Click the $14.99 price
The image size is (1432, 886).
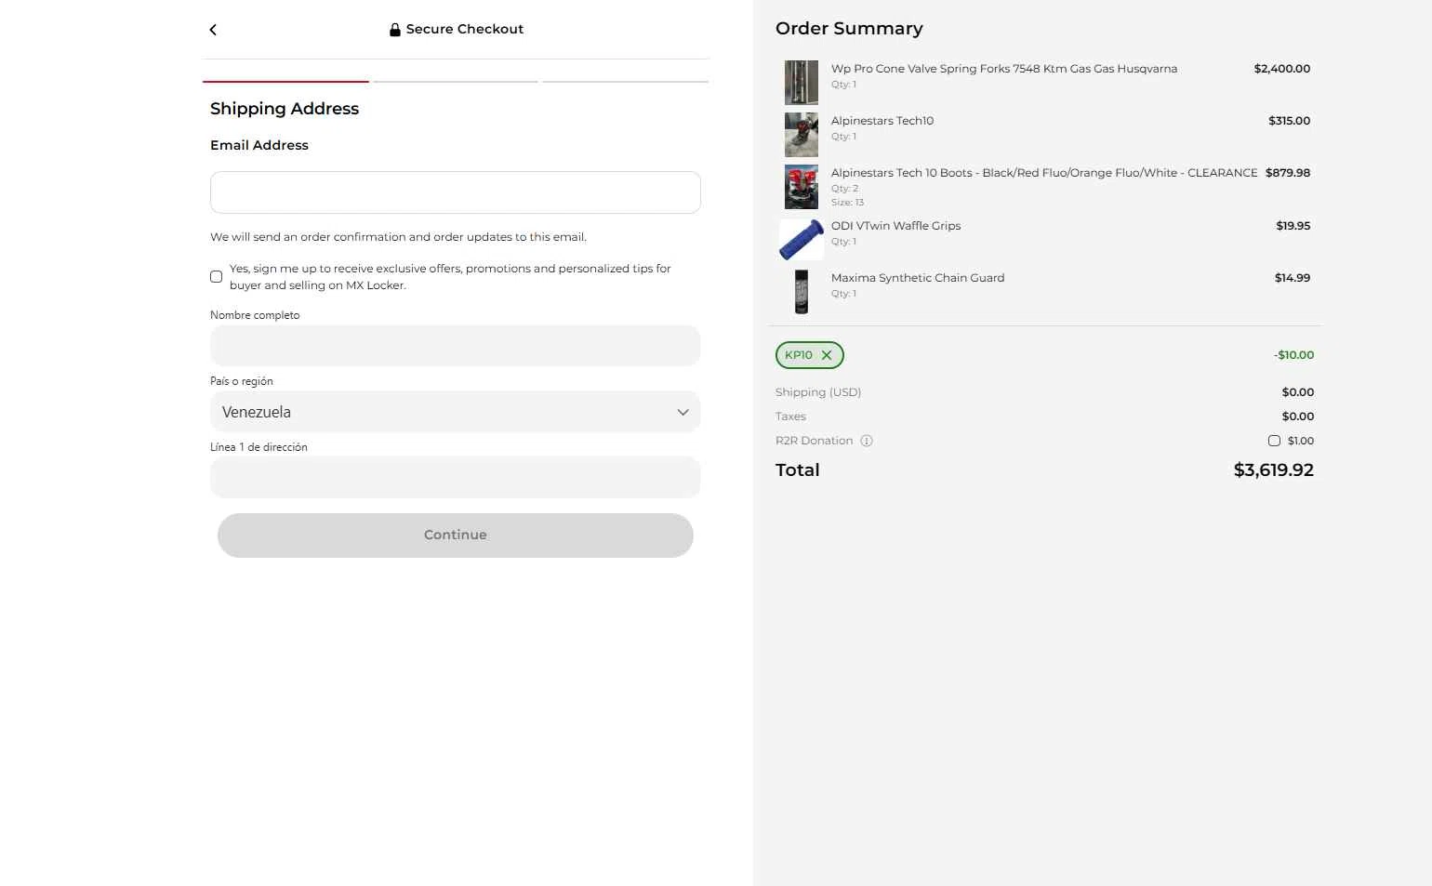point(1293,278)
